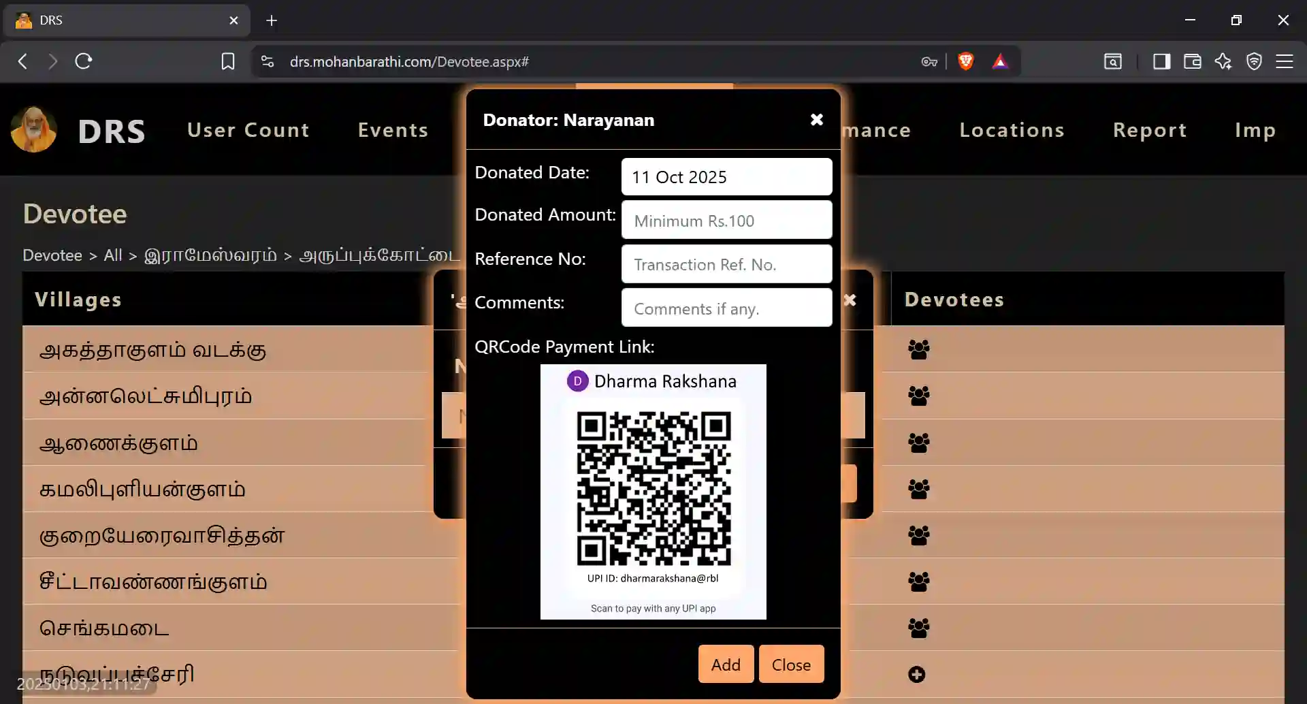The image size is (1307, 704).
Task: Switch to the DRS tab
Action: pyautogui.click(x=127, y=20)
